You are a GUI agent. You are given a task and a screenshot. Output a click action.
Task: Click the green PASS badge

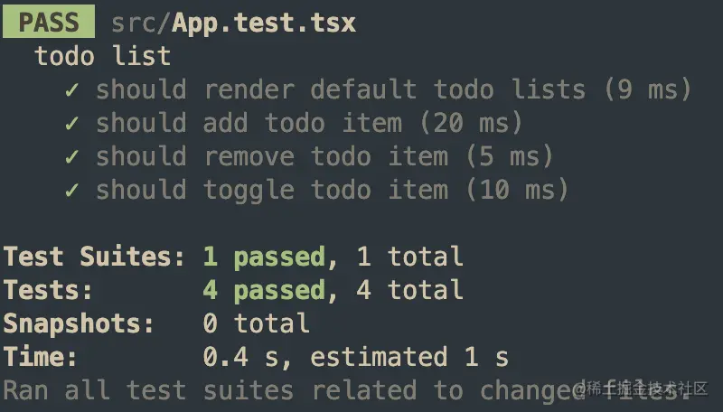tap(49, 22)
